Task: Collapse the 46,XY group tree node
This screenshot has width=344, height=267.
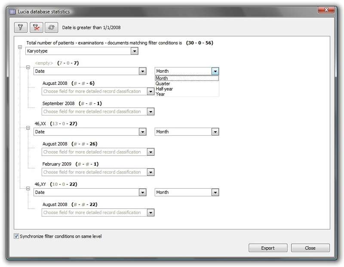Action: pyautogui.click(x=28, y=188)
